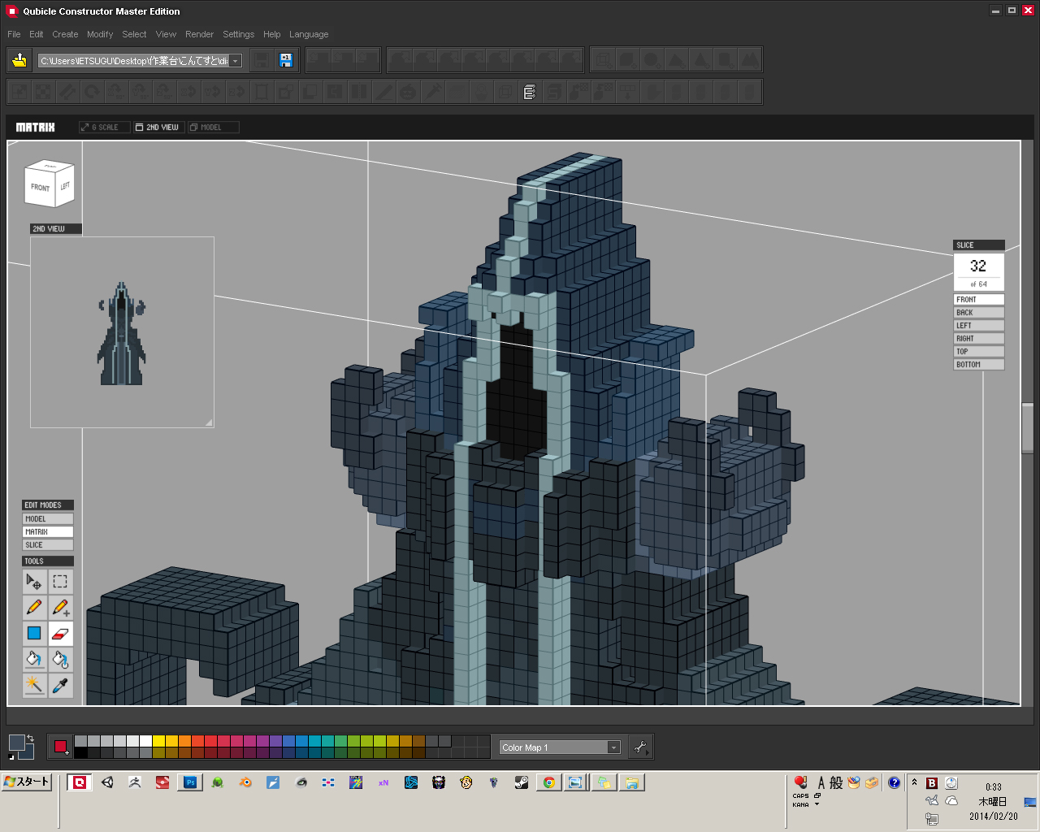Open the Edit menu
Image resolution: width=1040 pixels, height=832 pixels.
coord(37,34)
